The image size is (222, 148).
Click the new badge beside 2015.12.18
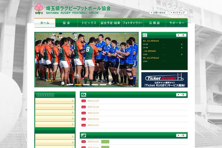point(84,107)
